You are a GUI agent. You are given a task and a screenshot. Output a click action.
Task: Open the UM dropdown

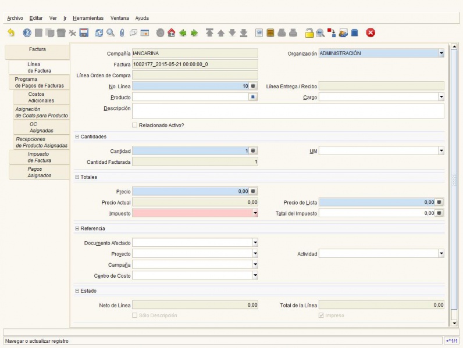441,150
